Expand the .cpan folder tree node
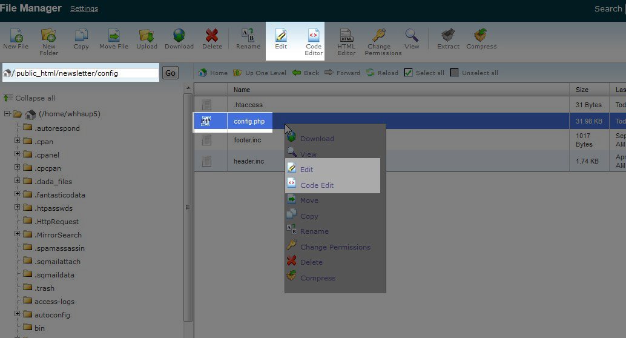This screenshot has height=338, width=626. click(18, 141)
